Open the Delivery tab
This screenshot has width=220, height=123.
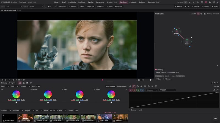point(142,2)
